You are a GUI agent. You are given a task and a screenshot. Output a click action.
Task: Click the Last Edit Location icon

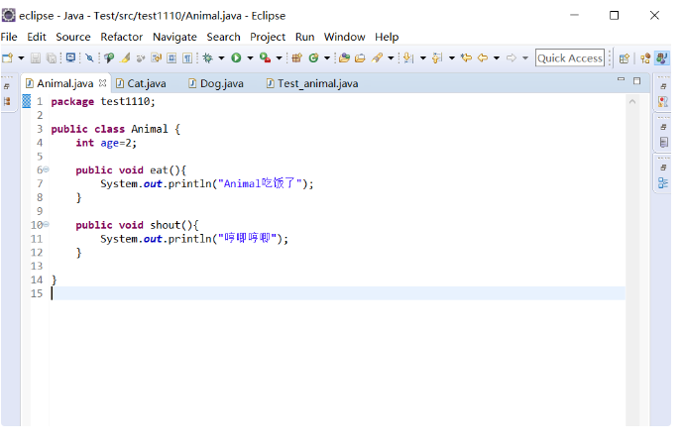click(x=467, y=57)
